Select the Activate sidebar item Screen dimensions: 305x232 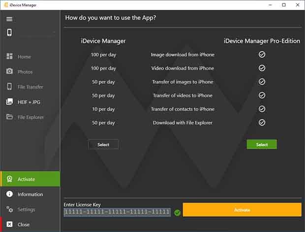coord(30,179)
